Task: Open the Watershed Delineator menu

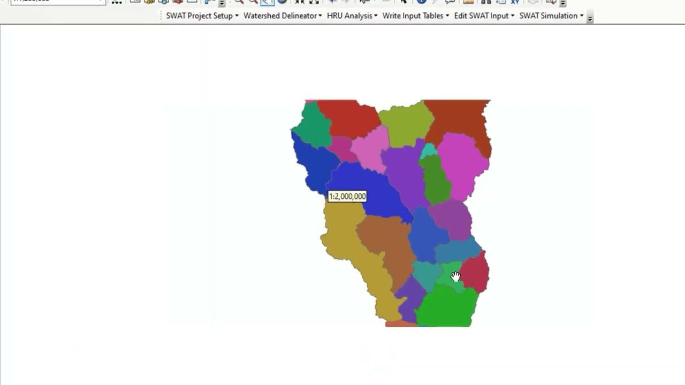Action: coord(283,16)
